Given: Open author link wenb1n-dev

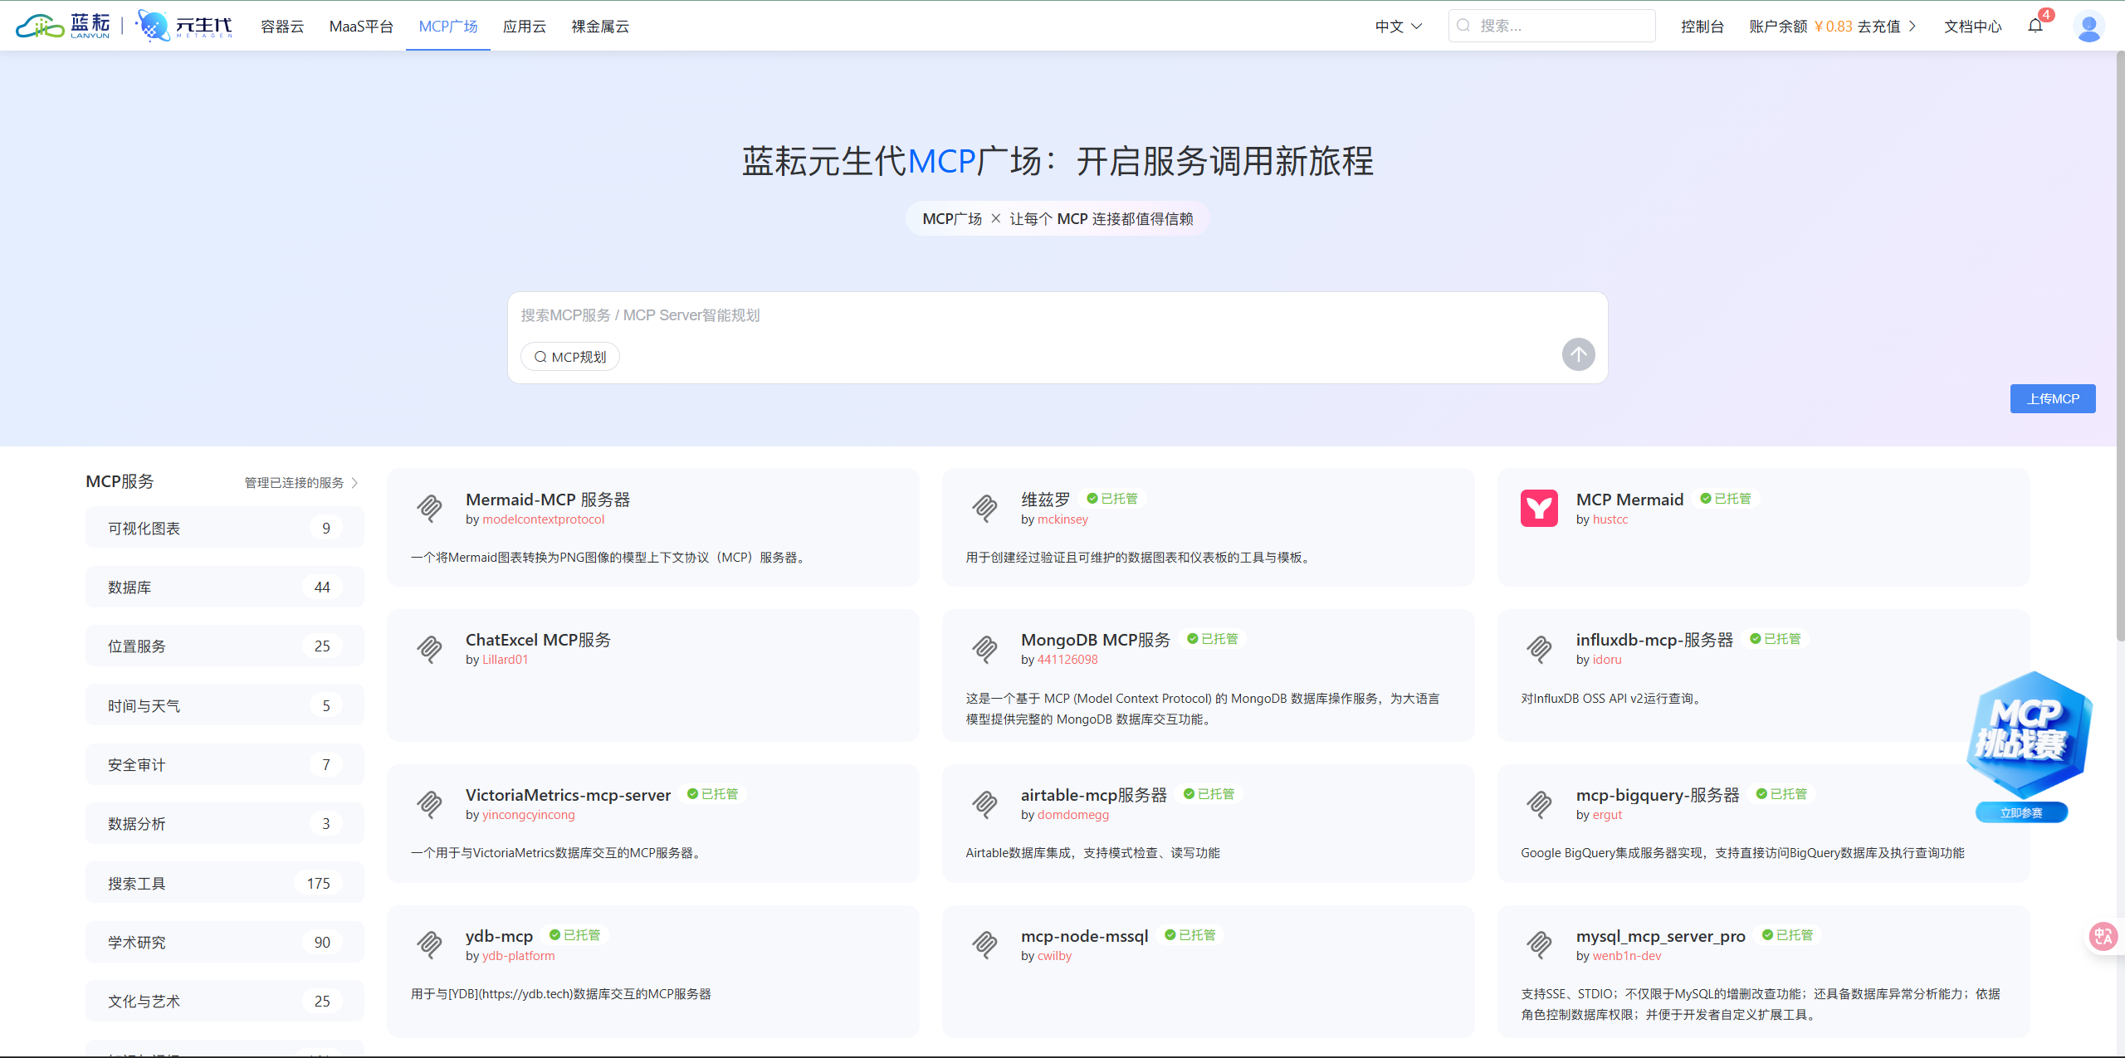Looking at the screenshot, I should (x=1627, y=956).
